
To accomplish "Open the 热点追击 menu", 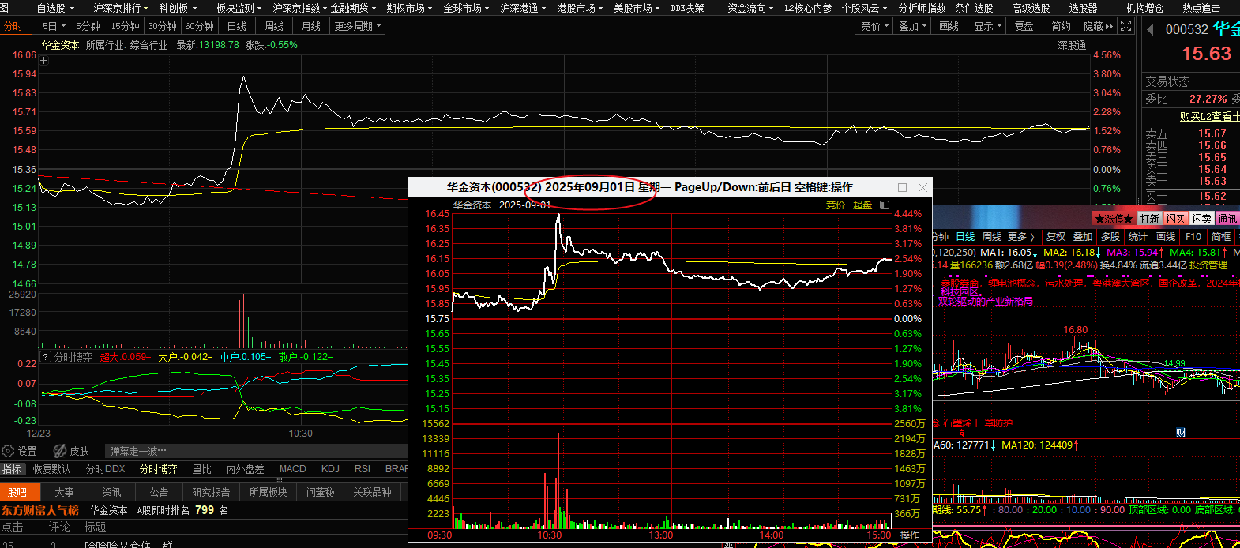I will [1201, 8].
